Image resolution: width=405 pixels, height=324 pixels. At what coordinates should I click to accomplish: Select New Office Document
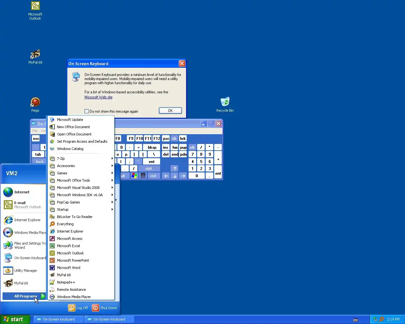coord(81,127)
